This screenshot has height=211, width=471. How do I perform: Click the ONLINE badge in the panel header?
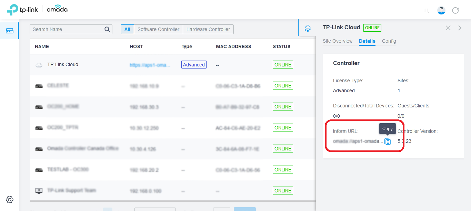pyautogui.click(x=372, y=28)
